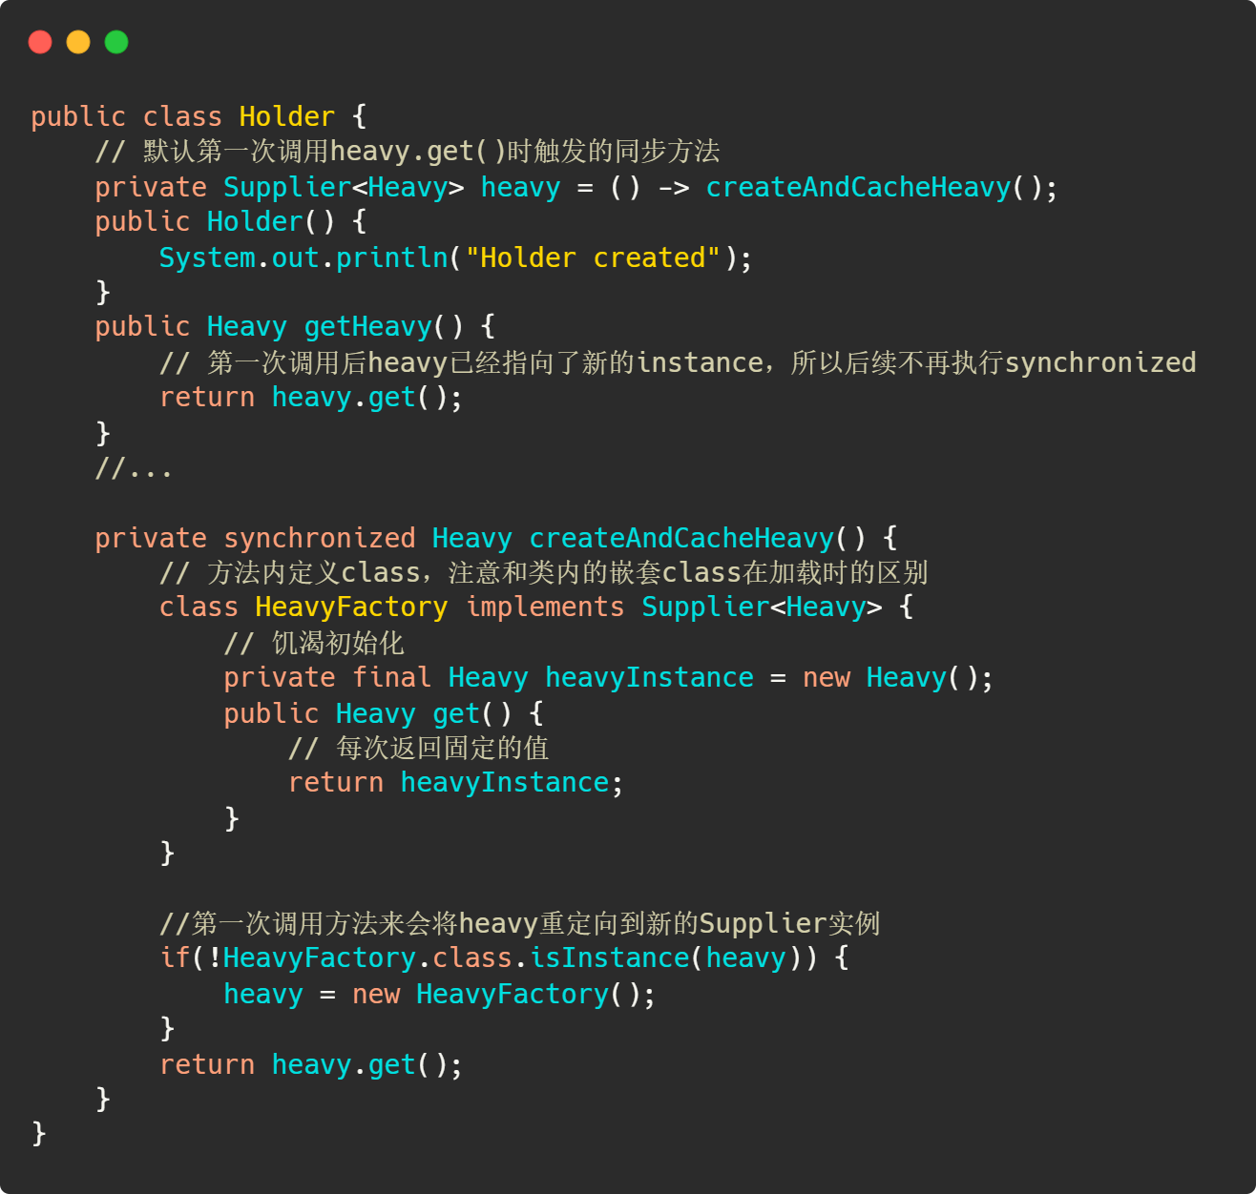Click the '// 饥渴初始化' comment
Screen dimensions: 1256x1194
[314, 644]
